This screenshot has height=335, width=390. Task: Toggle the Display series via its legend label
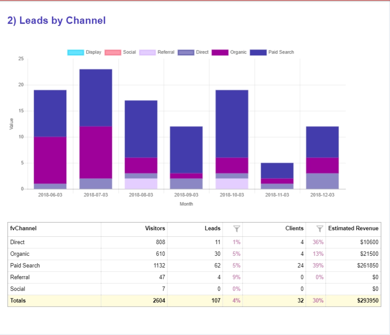(x=93, y=52)
